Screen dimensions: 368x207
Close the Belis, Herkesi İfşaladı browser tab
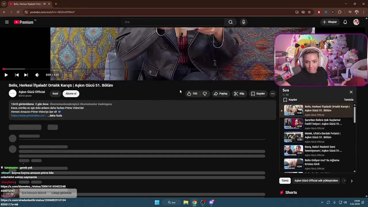[49, 4]
